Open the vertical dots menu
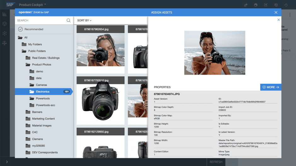The width and height of the screenshot is (296, 166). pyautogui.click(x=290, y=15)
